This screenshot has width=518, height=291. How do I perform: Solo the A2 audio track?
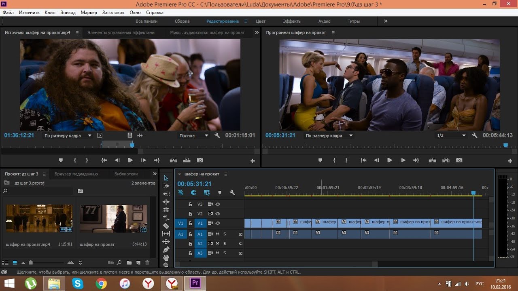click(x=225, y=244)
